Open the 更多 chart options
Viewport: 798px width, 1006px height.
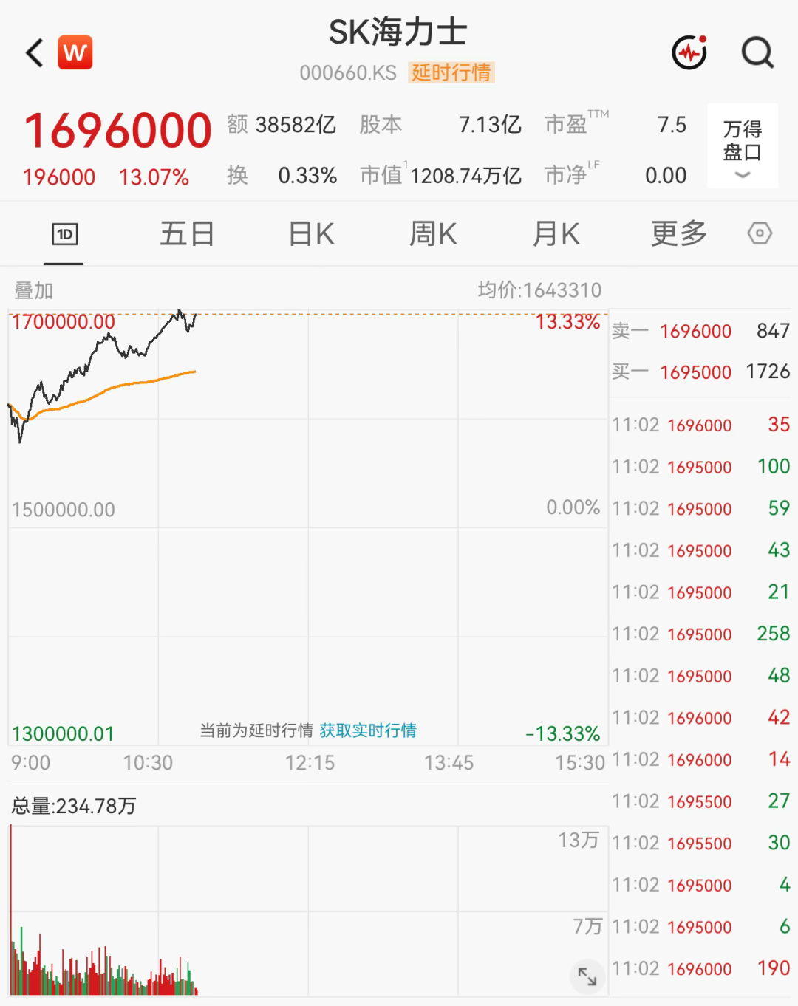click(x=679, y=234)
